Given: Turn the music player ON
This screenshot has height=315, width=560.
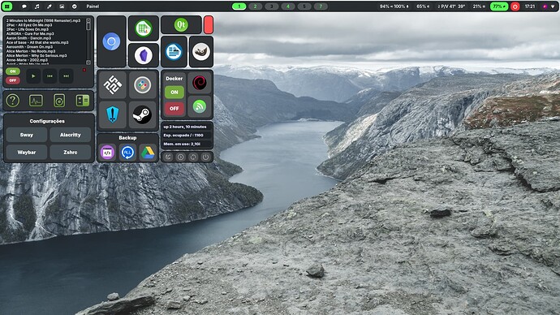Looking at the screenshot, I should (13, 71).
